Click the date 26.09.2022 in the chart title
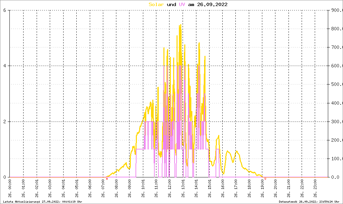 (x=212, y=4)
